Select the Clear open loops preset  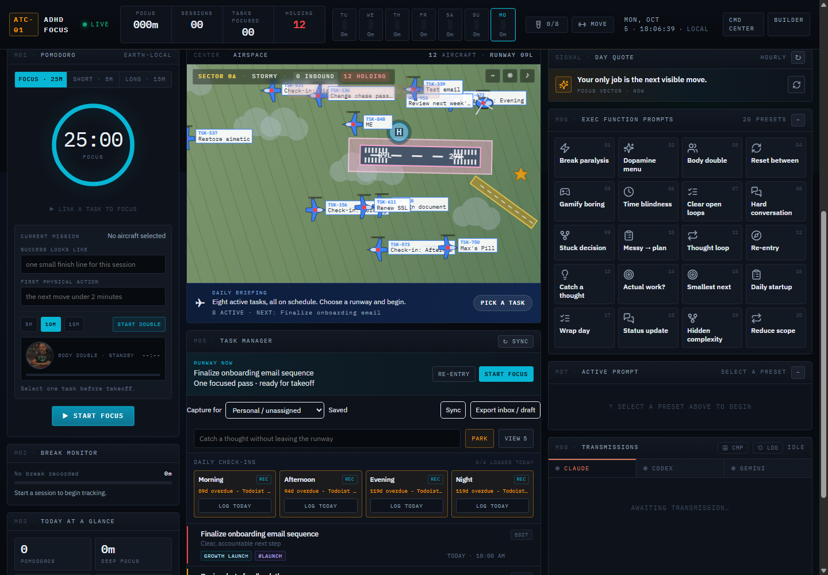pyautogui.click(x=712, y=201)
